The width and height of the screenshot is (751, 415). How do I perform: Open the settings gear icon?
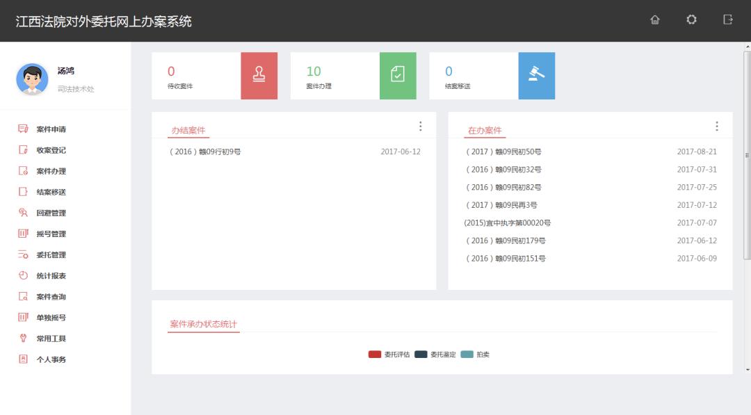click(691, 20)
